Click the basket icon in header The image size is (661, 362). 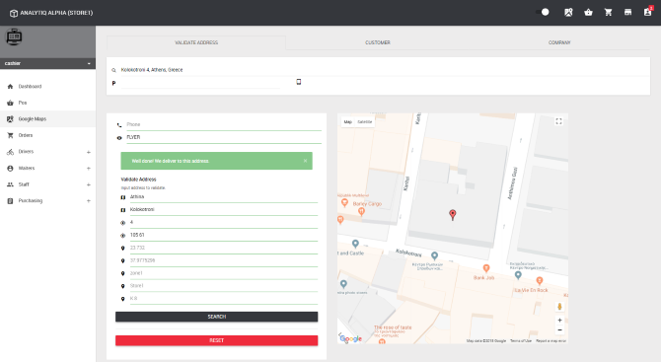tap(588, 13)
